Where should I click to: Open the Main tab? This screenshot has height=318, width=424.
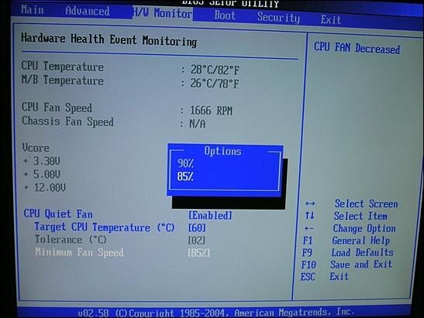click(x=33, y=9)
